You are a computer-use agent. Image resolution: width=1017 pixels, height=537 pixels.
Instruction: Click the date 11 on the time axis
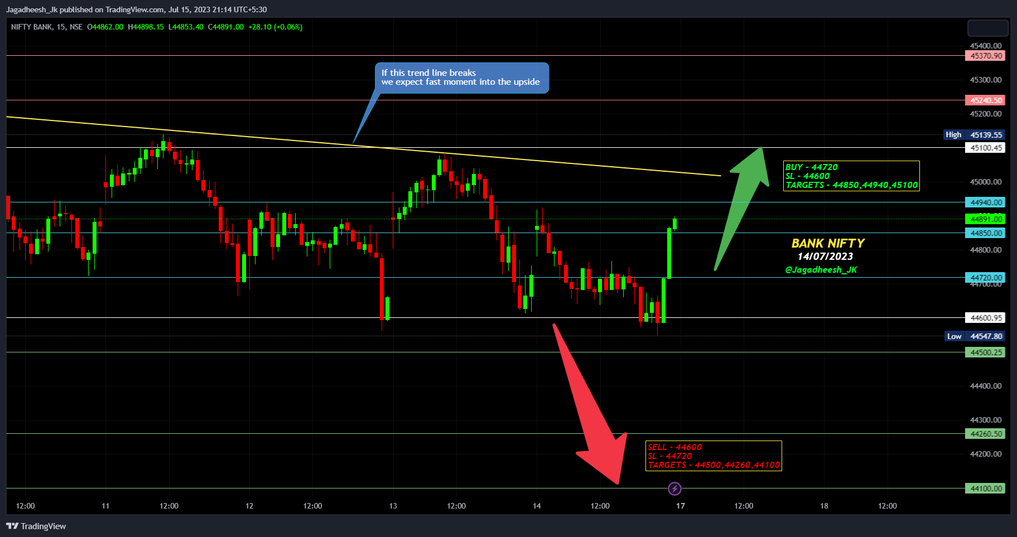point(105,506)
